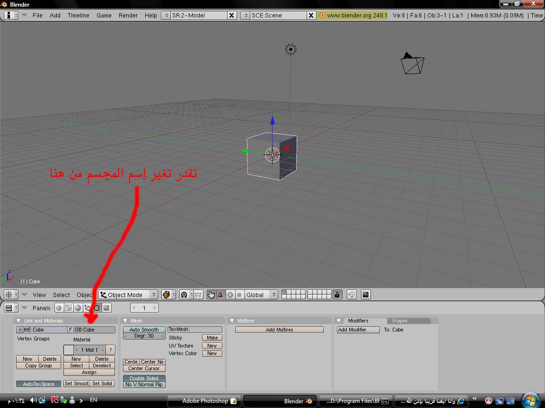Open the 3D View window type selector
The image size is (545, 408).
(x=10, y=295)
